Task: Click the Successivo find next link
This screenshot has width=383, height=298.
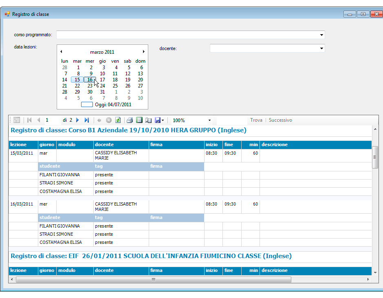Action: click(x=280, y=120)
